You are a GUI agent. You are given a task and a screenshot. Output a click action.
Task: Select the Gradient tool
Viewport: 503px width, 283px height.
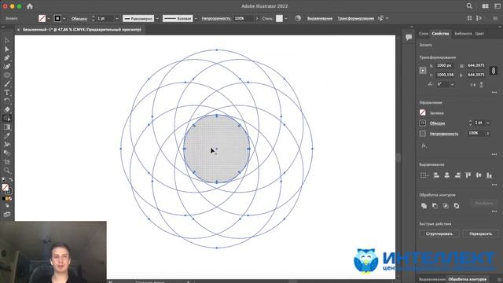click(7, 127)
